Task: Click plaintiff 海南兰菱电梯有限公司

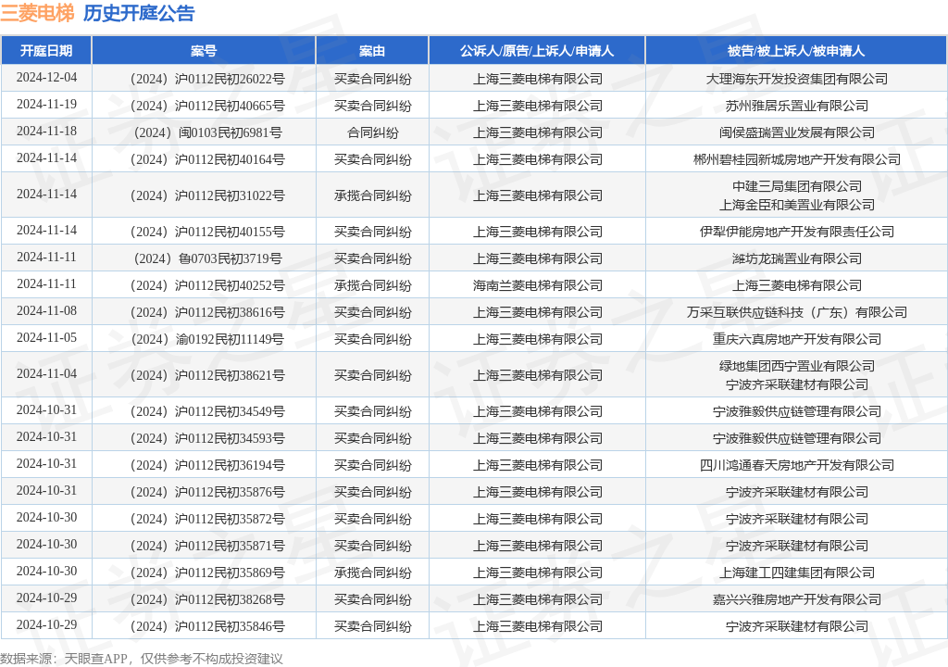Action: 538,285
